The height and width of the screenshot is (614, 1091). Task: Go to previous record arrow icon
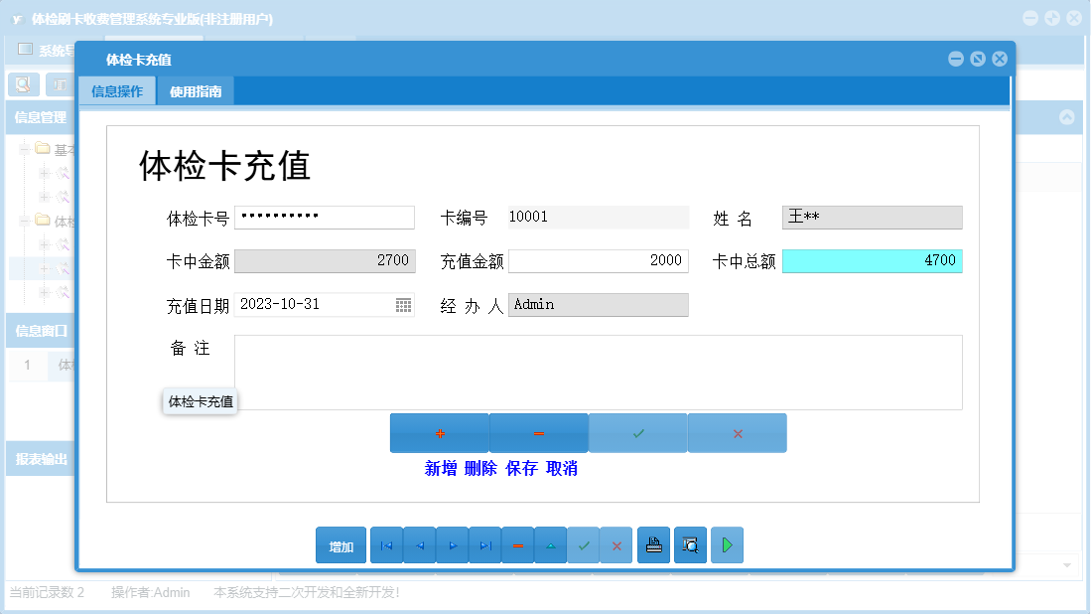point(419,544)
